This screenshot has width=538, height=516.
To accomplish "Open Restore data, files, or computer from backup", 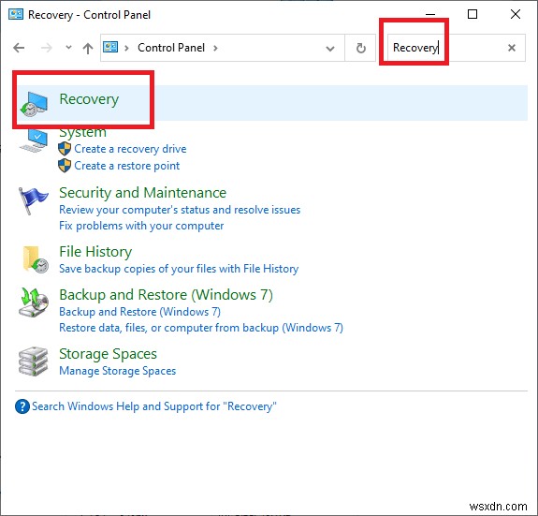I will 201,328.
